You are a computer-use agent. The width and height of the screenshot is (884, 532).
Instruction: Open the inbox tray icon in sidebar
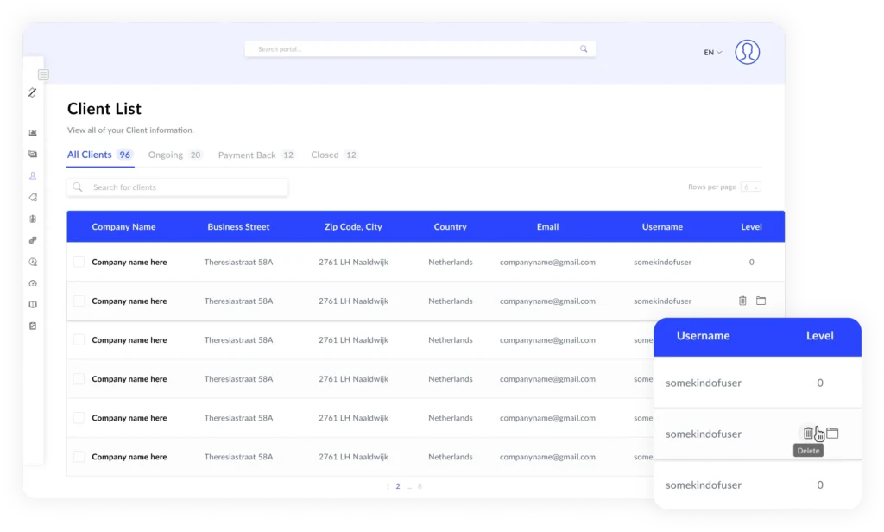click(x=33, y=154)
